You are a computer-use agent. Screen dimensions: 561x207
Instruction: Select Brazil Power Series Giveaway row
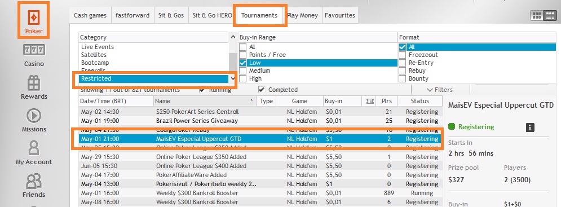[260, 121]
